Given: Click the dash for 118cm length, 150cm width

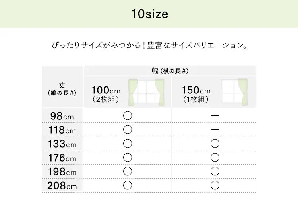Looking at the screenshot, I should coord(215,130).
